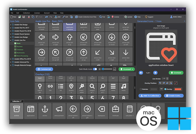
Task: Click the Update toolbar button
Action: (x=128, y=17)
